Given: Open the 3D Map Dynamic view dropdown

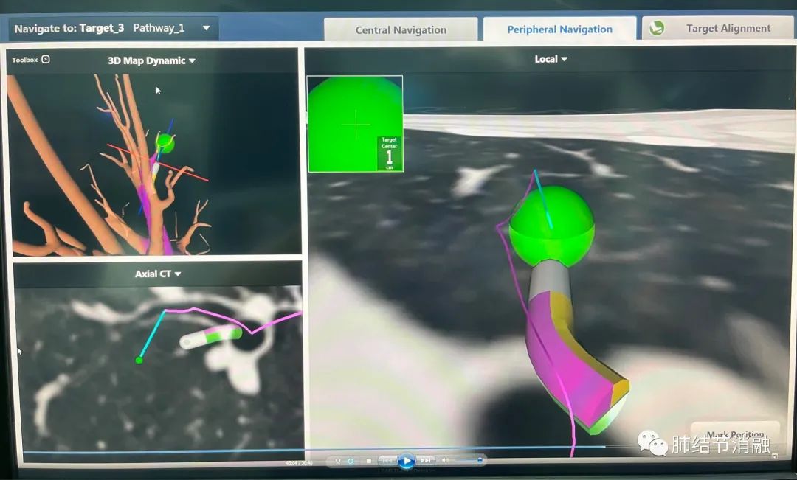Looking at the screenshot, I should (x=192, y=61).
